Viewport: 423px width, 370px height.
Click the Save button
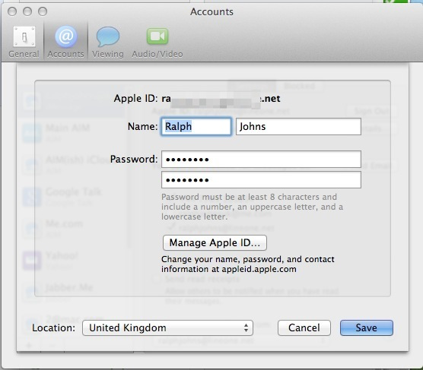pyautogui.click(x=367, y=327)
